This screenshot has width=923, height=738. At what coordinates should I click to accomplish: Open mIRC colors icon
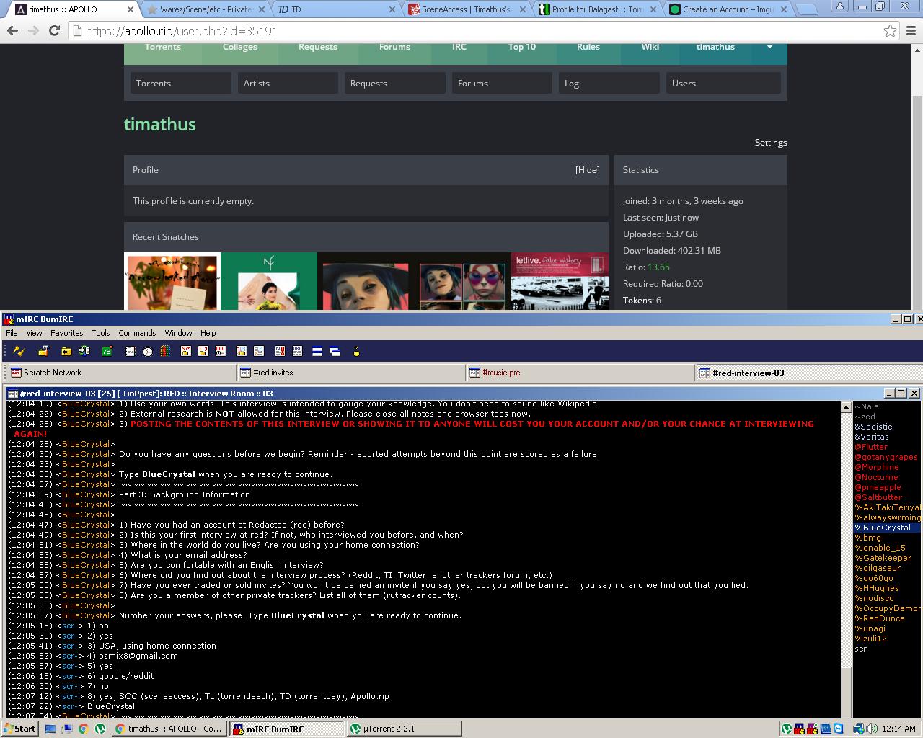pos(165,351)
